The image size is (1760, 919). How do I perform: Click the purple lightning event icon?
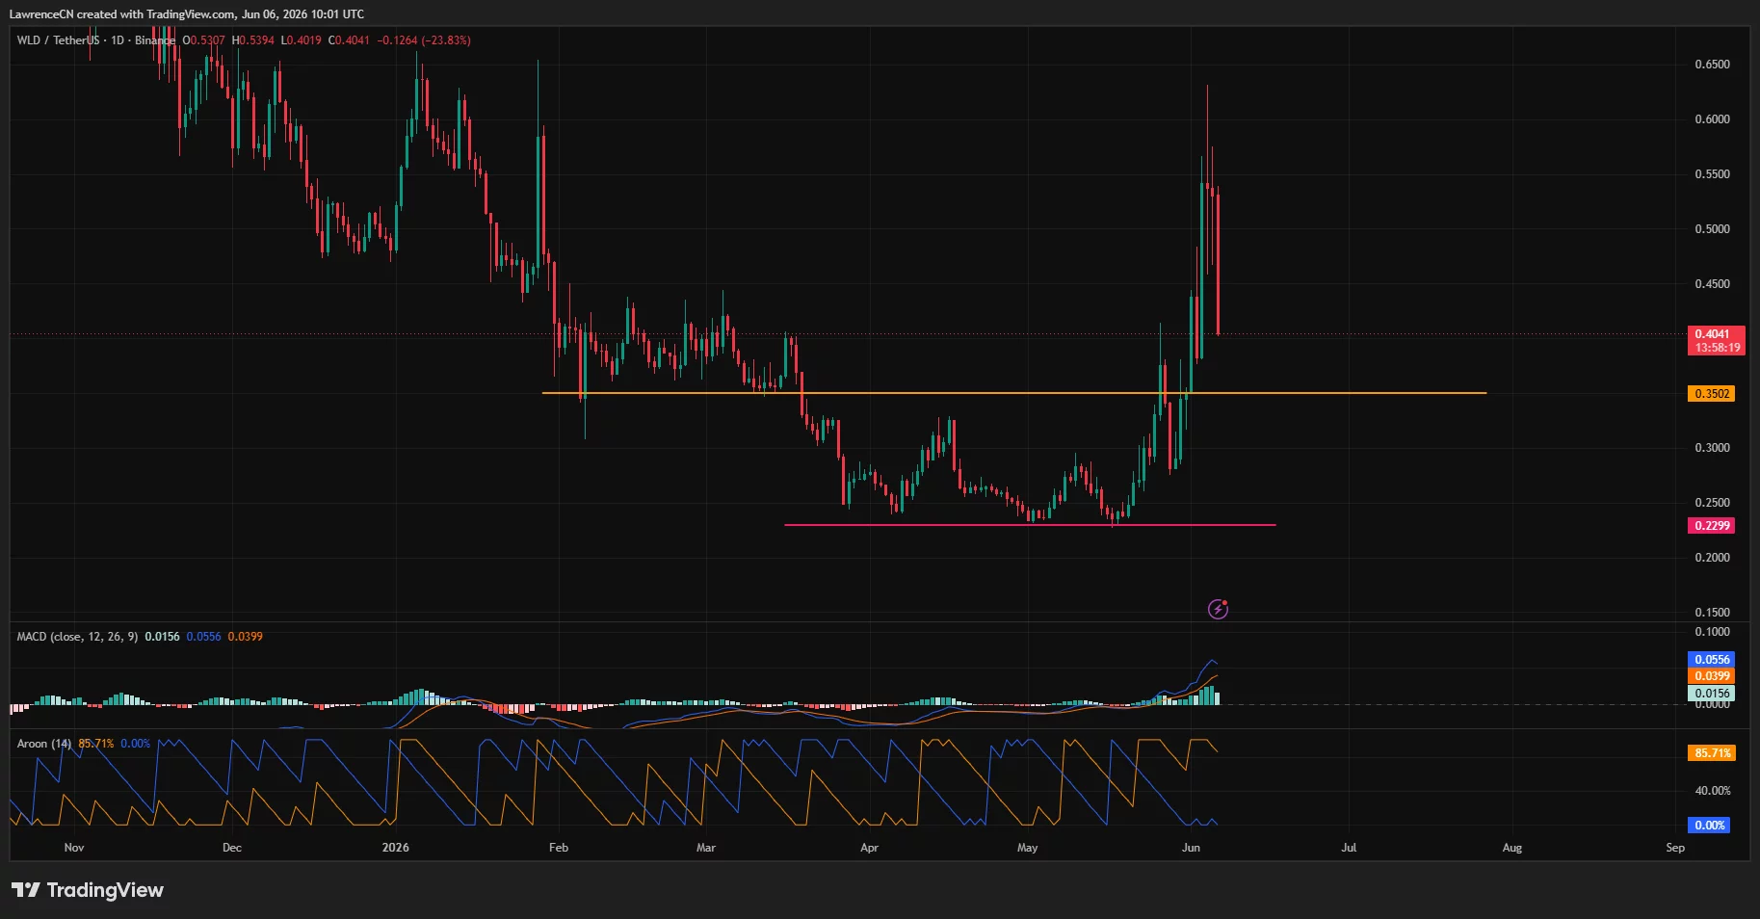coord(1218,609)
